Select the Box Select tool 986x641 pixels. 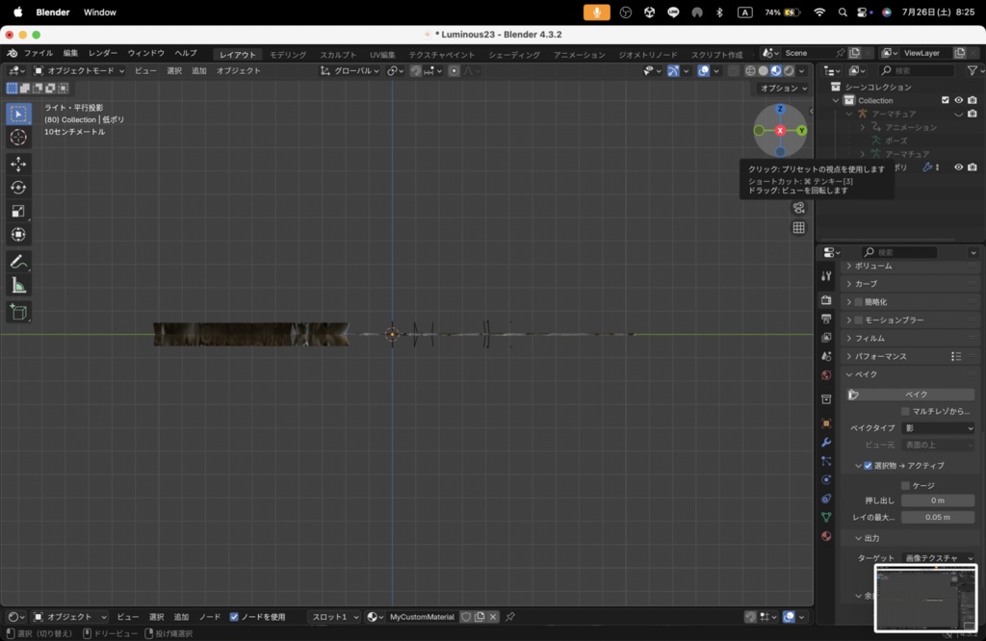[x=18, y=114]
